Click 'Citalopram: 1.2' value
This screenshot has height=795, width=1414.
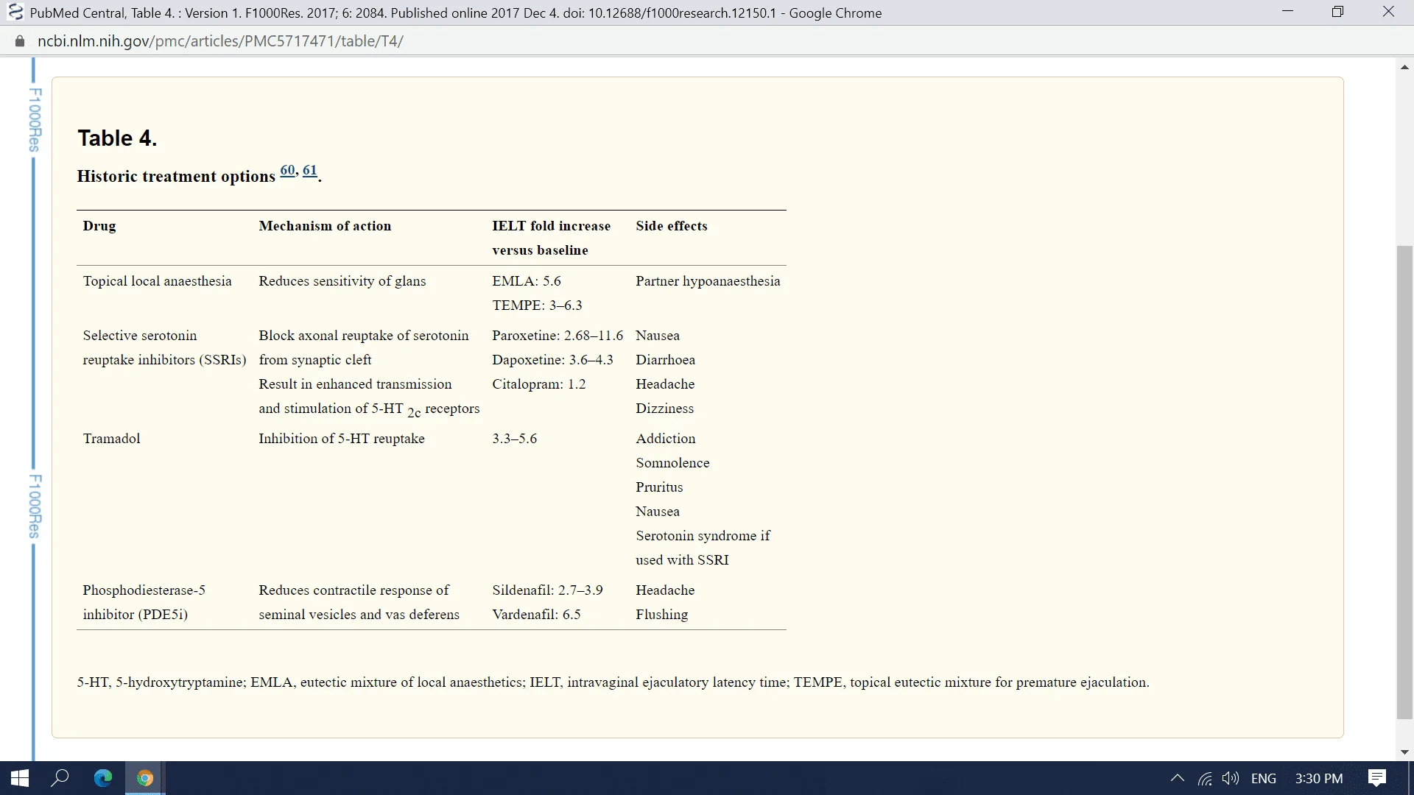click(x=539, y=384)
